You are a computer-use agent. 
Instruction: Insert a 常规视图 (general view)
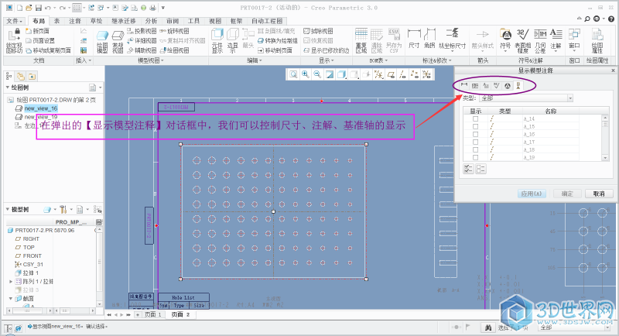[x=118, y=42]
